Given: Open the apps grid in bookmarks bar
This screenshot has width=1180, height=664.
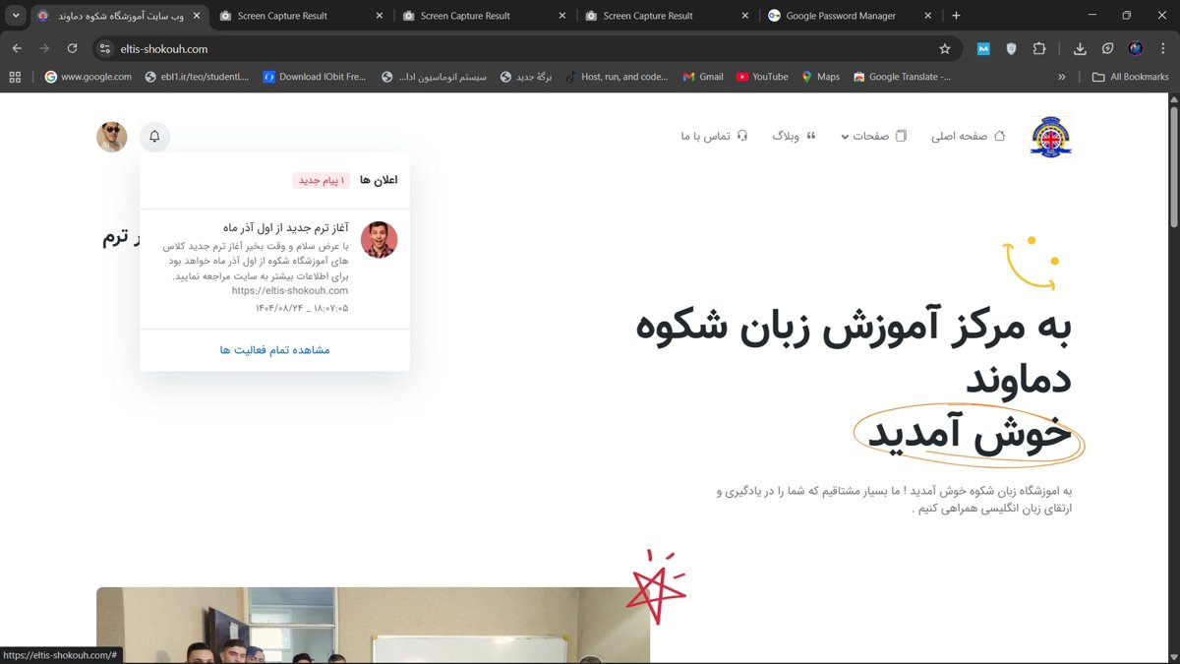Looking at the screenshot, I should tap(15, 77).
